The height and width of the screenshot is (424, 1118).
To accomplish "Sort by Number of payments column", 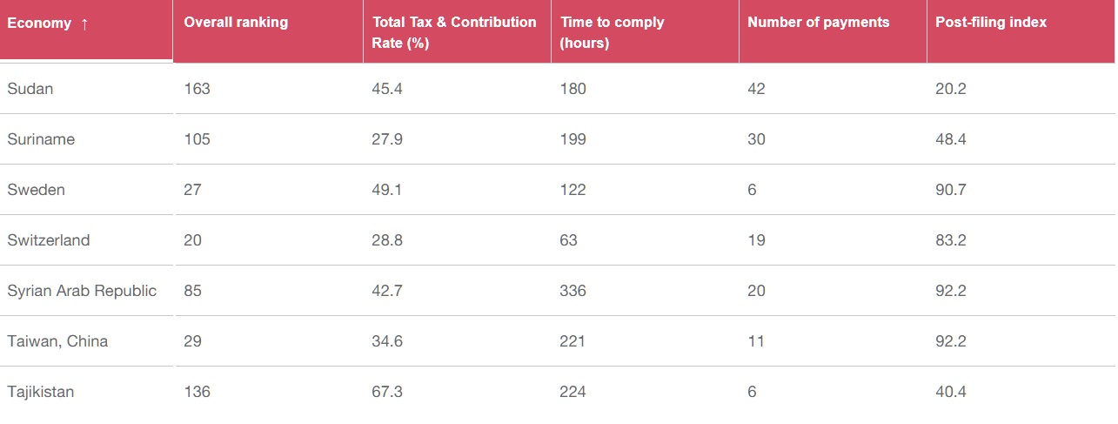I will (818, 23).
